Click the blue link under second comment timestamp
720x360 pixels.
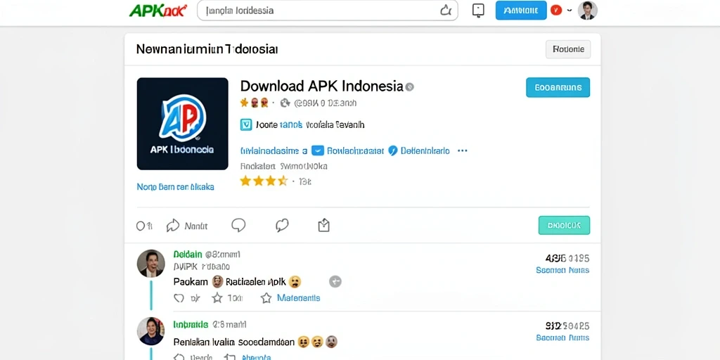click(x=562, y=337)
